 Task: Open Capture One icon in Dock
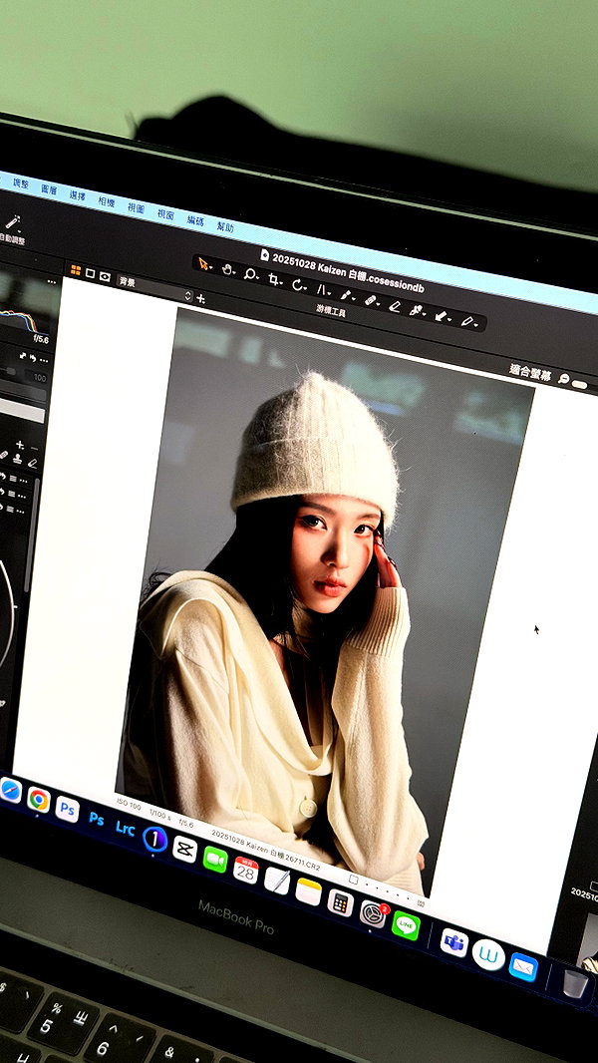pos(154,840)
